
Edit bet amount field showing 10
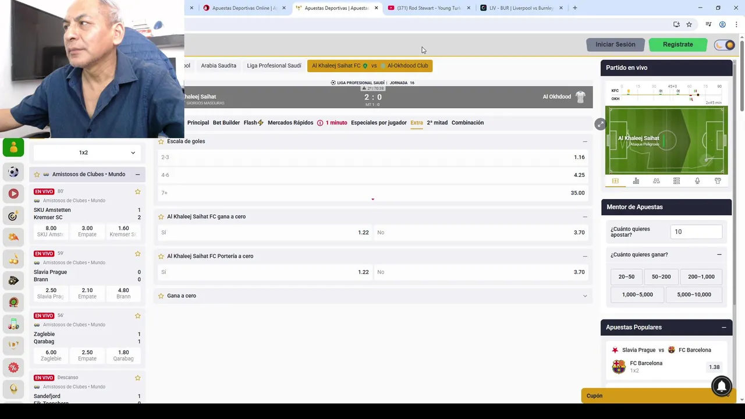(696, 232)
